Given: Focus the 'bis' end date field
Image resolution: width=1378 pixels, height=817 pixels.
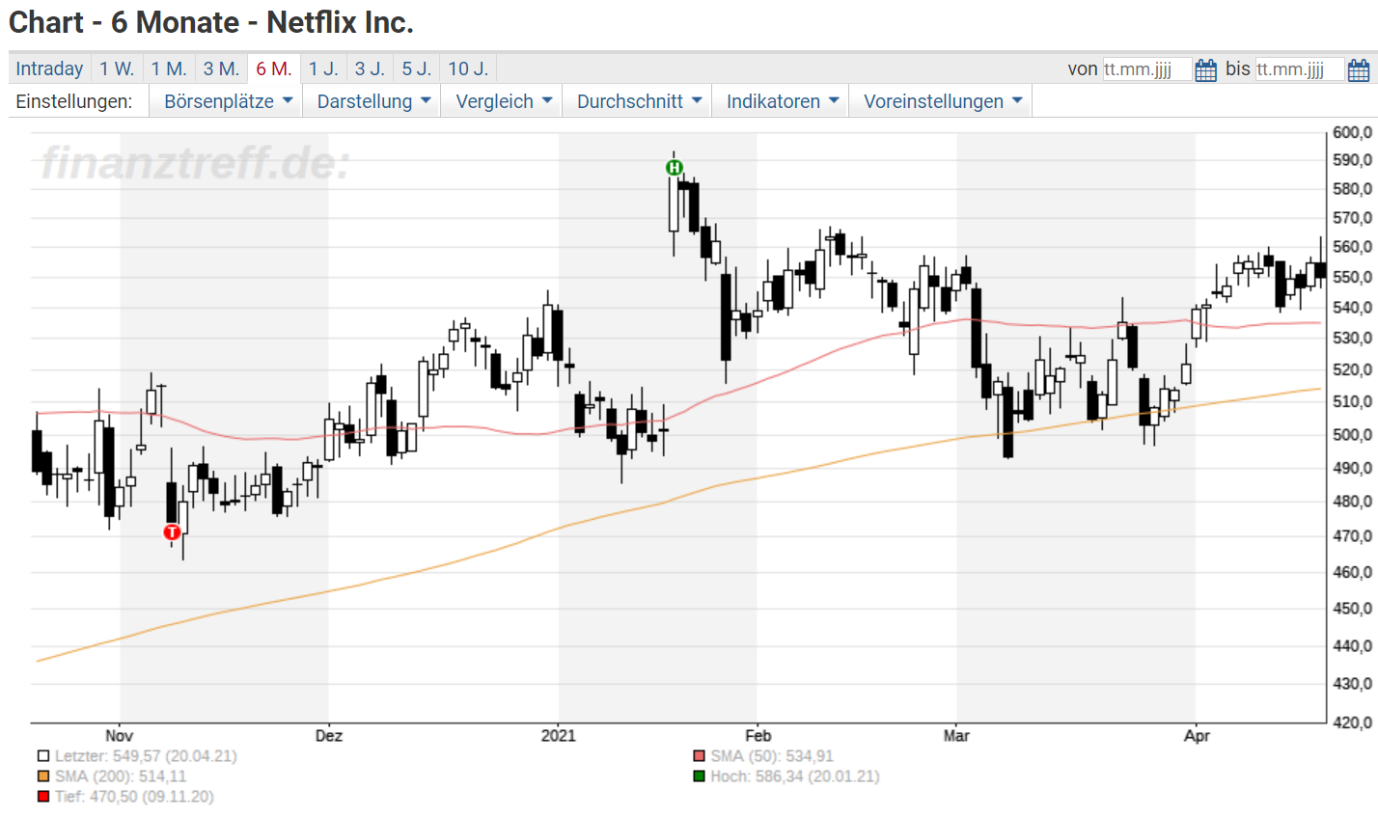Looking at the screenshot, I should point(1299,69).
